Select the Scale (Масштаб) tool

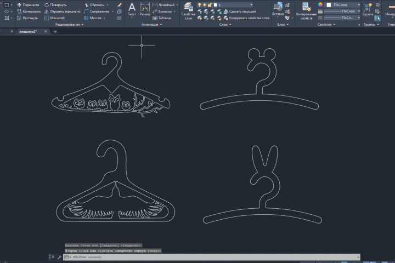click(54, 18)
